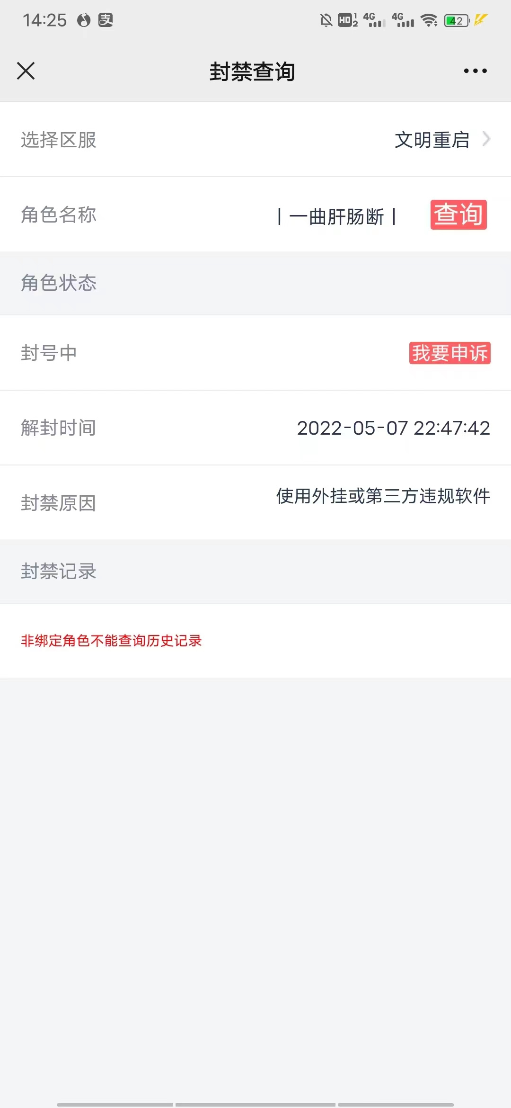511x1108 pixels.
Task: Open the 选择区服 server selection row
Action: click(x=255, y=140)
